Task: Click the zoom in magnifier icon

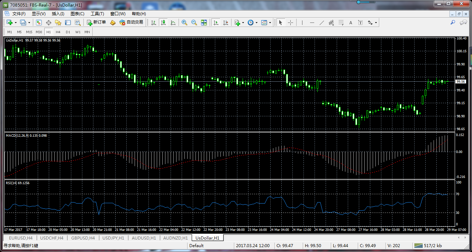Action: click(x=184, y=22)
